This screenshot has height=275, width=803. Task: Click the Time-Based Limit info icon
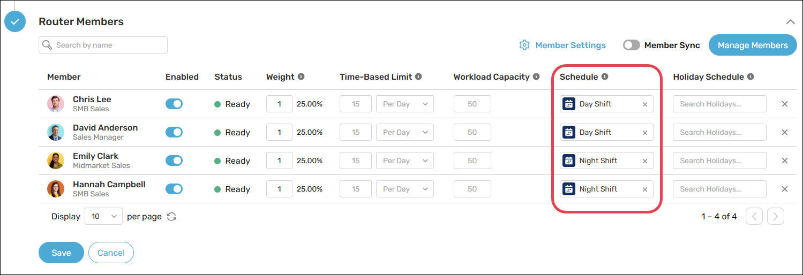click(x=418, y=77)
